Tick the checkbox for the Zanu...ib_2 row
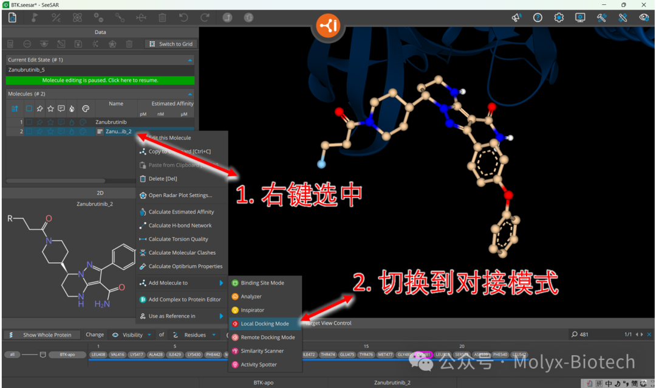Screen dimensions: 656x388 pos(29,131)
